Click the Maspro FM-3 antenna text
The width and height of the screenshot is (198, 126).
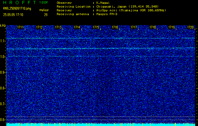point(107,14)
